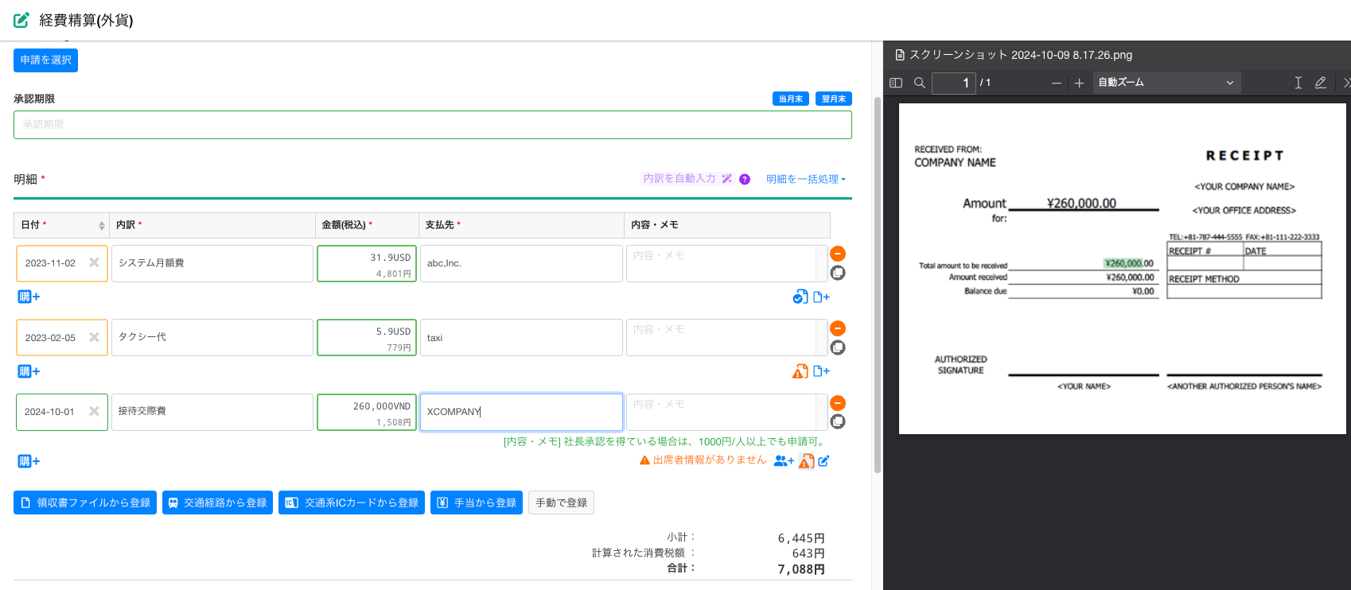This screenshot has width=1351, height=590.
Task: Select the text tool in viewer
Action: point(1298,83)
